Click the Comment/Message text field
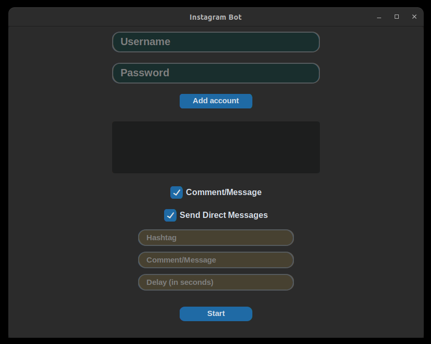This screenshot has width=431, height=344. coord(216,260)
